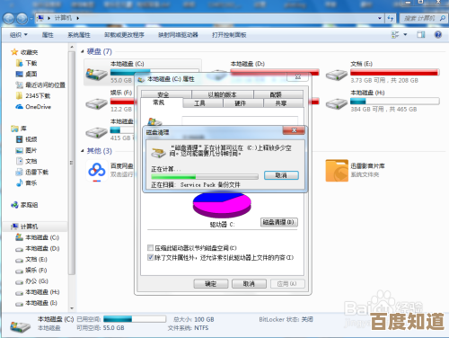The width and height of the screenshot is (449, 338).
Task: Switch to the 安全 tab
Action: tap(163, 94)
